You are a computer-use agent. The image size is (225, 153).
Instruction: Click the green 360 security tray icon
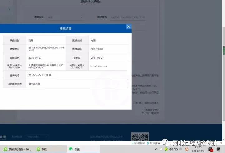pyautogui.click(x=166, y=149)
